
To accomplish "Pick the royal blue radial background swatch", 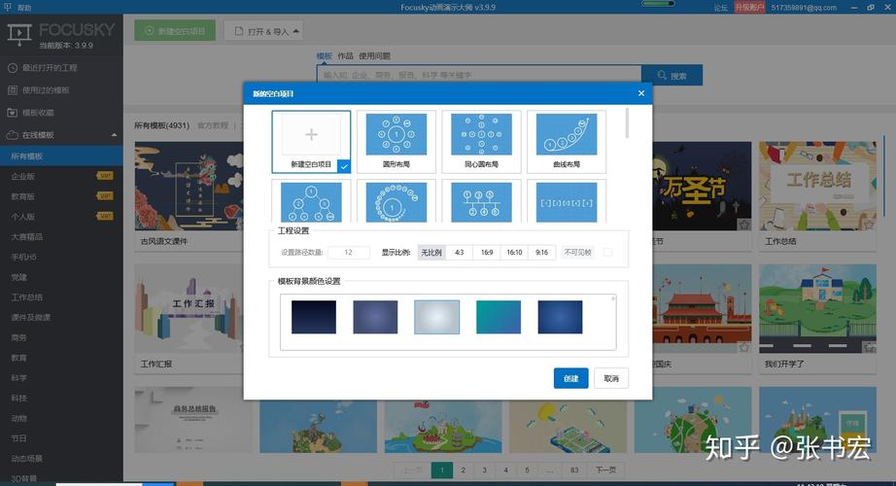I will coord(560,317).
